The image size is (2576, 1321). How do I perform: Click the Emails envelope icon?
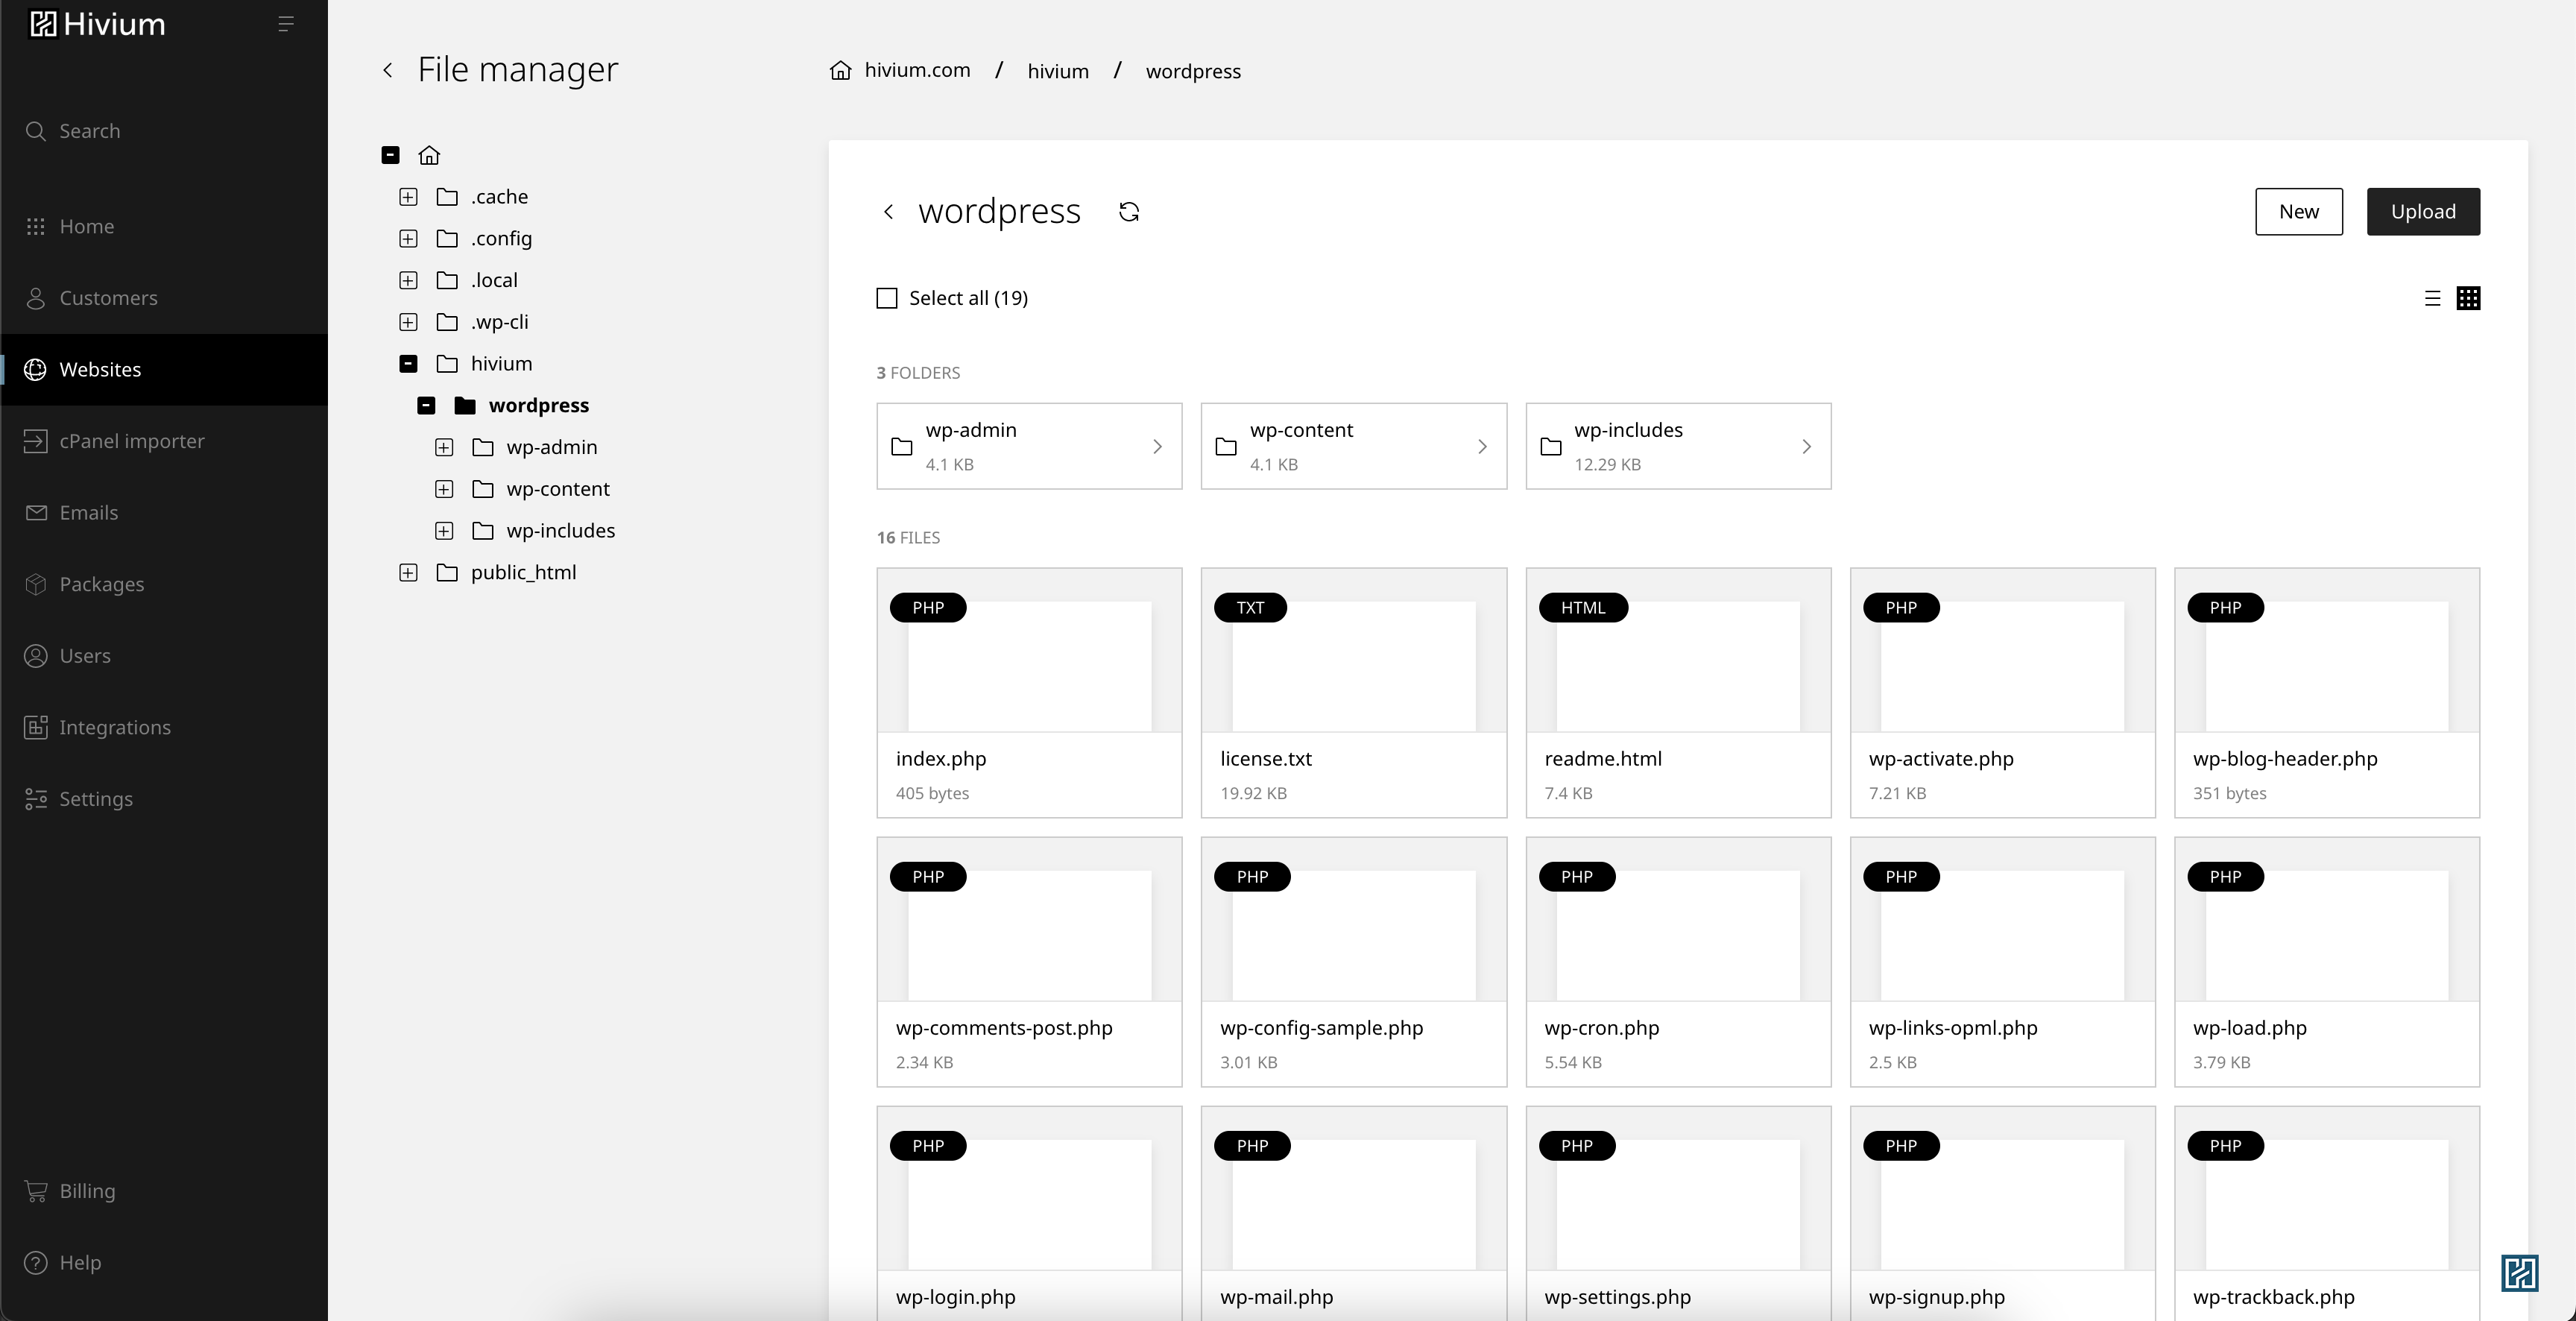click(x=36, y=513)
